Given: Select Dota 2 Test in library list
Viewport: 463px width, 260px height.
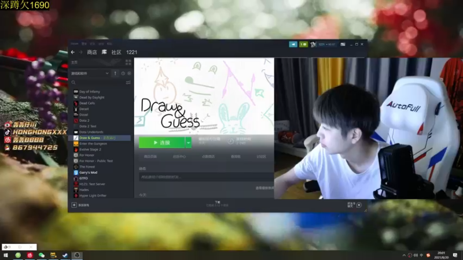Looking at the screenshot, I should click(x=88, y=126).
